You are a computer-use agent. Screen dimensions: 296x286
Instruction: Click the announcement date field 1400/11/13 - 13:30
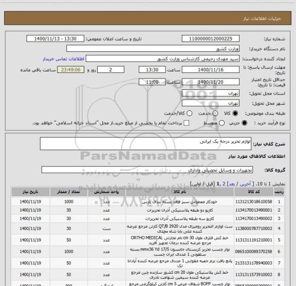click(x=55, y=39)
